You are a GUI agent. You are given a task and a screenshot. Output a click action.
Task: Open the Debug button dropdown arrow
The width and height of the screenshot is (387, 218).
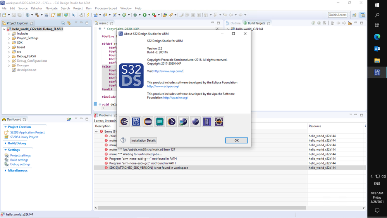(x=140, y=15)
